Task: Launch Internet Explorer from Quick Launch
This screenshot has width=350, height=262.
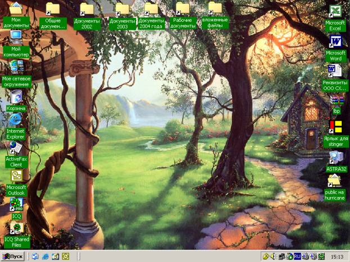Action: click(46, 256)
